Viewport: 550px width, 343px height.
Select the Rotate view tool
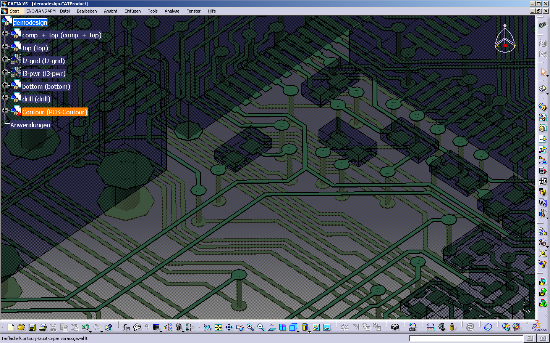coord(239,327)
